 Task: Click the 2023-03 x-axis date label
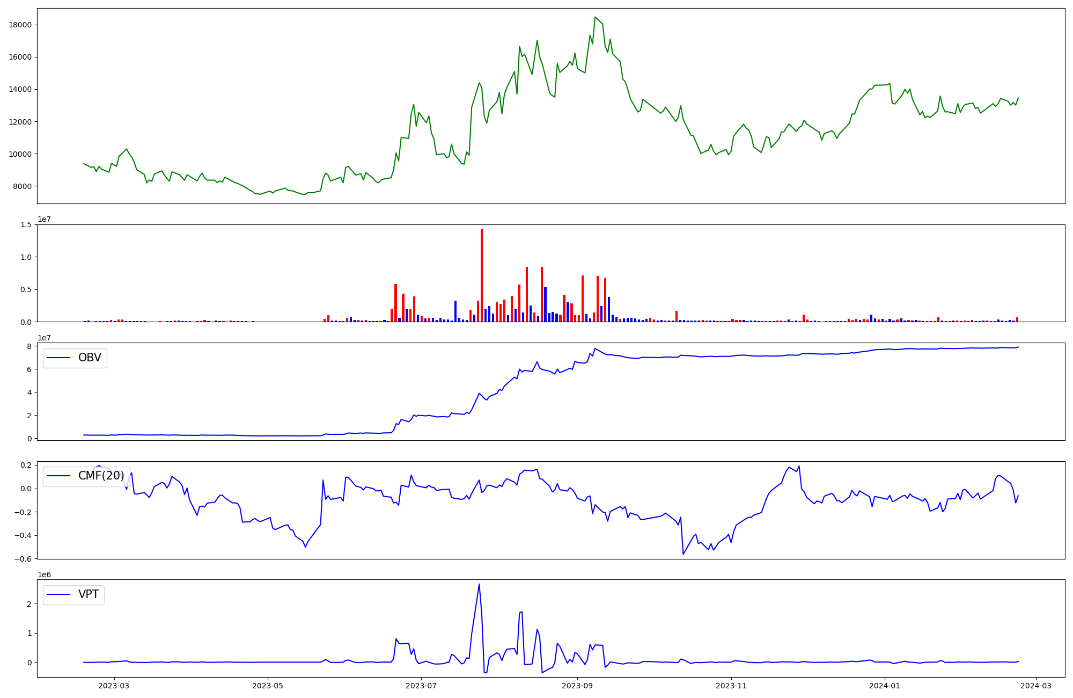click(x=114, y=686)
